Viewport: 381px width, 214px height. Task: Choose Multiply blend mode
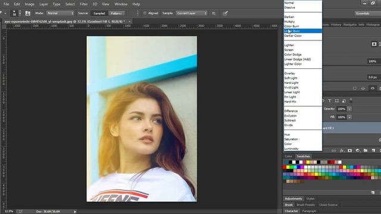coord(303,21)
